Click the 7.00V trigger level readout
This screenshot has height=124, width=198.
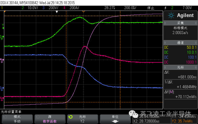point(187,7)
